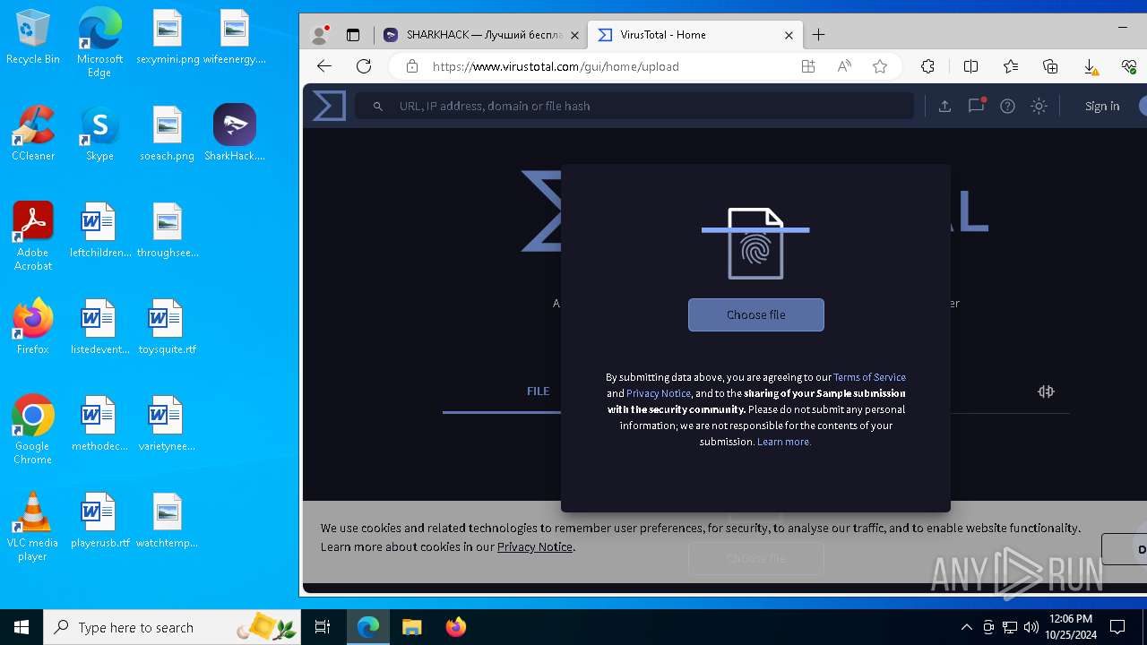The height and width of the screenshot is (645, 1147).
Task: Click the Read aloud icon in address bar
Action: 844,66
